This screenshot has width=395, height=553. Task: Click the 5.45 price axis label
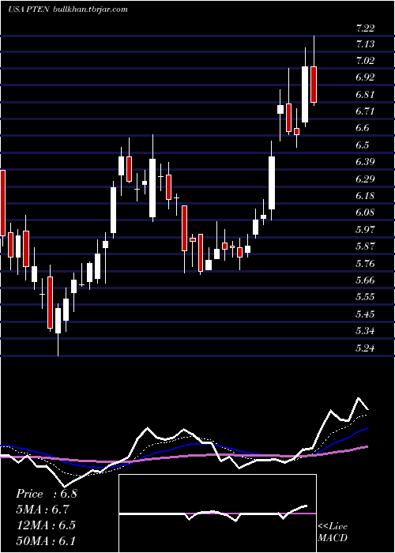(365, 314)
